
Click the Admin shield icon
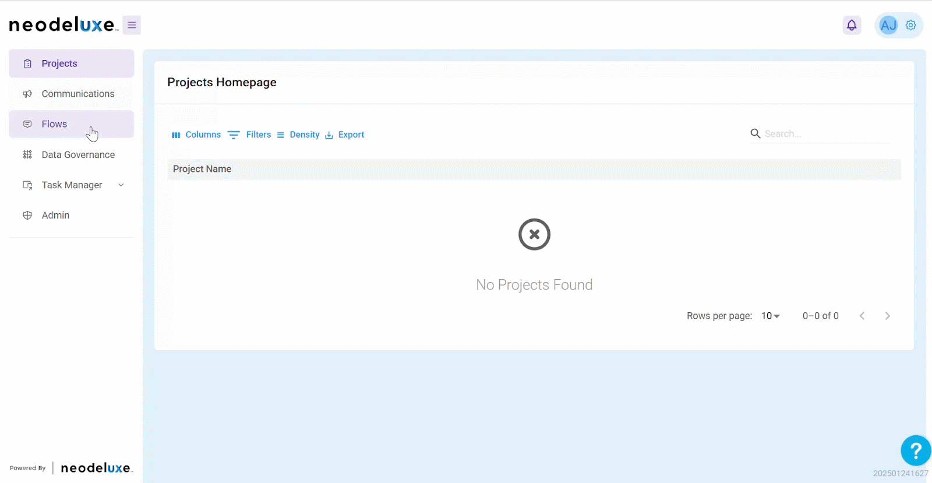pos(27,215)
